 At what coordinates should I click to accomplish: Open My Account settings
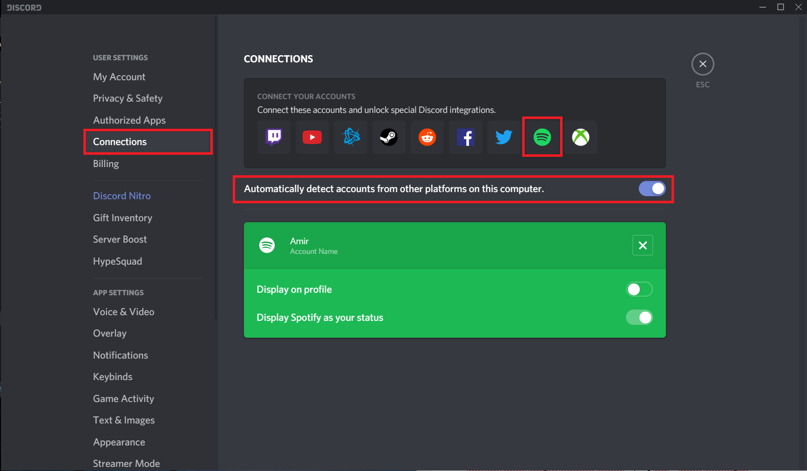click(119, 77)
